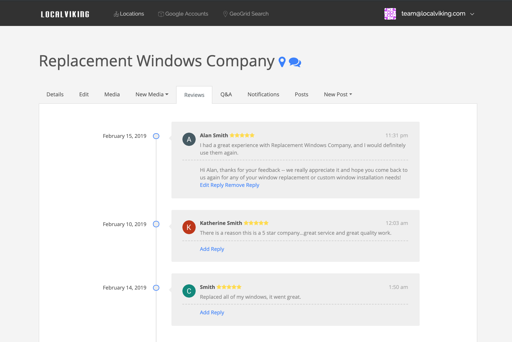Click the LocalViking logo

pyautogui.click(x=65, y=14)
